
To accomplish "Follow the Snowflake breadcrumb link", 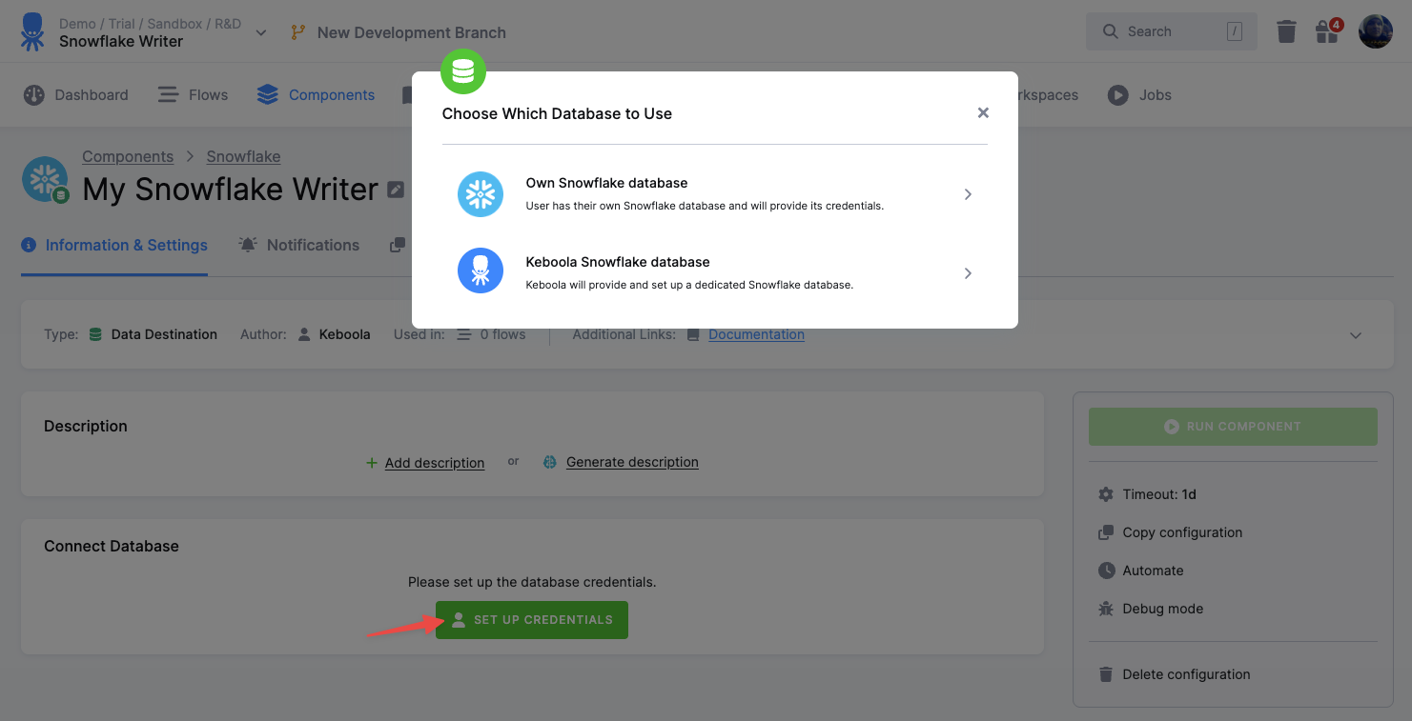I will point(243,156).
